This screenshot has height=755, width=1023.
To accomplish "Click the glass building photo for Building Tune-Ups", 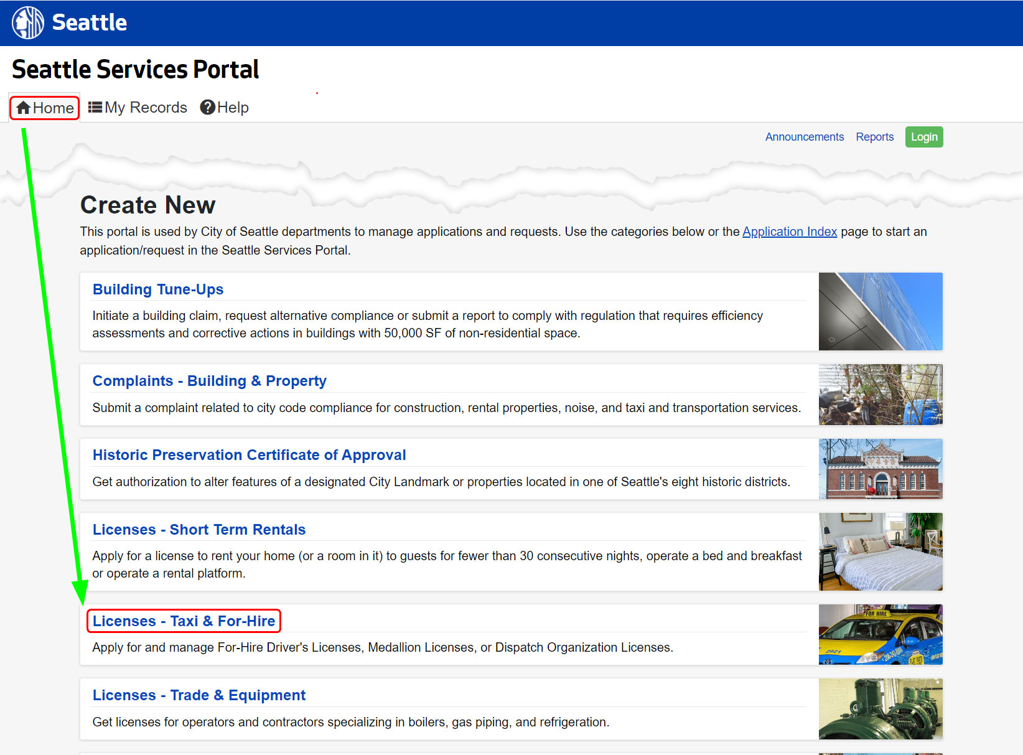I will click(880, 311).
